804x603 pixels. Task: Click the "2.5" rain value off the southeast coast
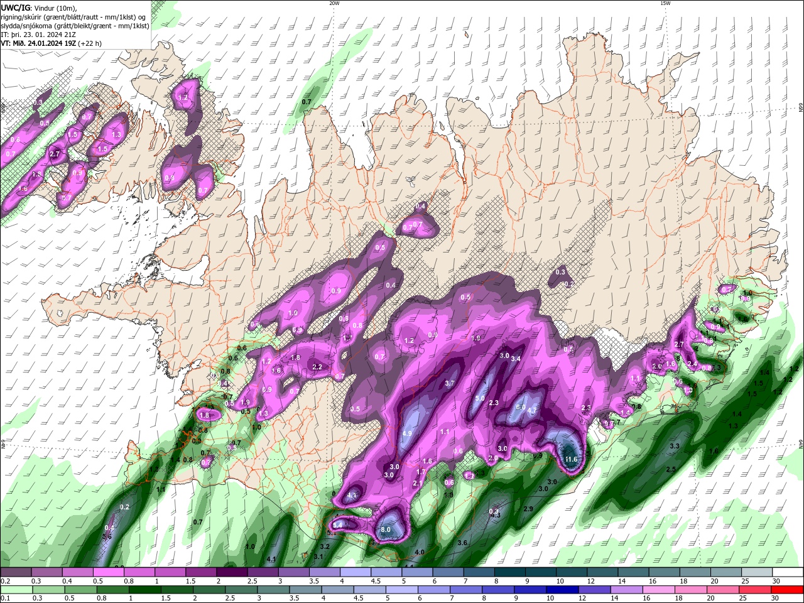[671, 469]
